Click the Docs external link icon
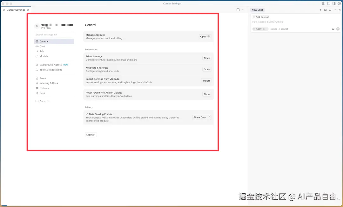This screenshot has width=343, height=207. [48, 101]
